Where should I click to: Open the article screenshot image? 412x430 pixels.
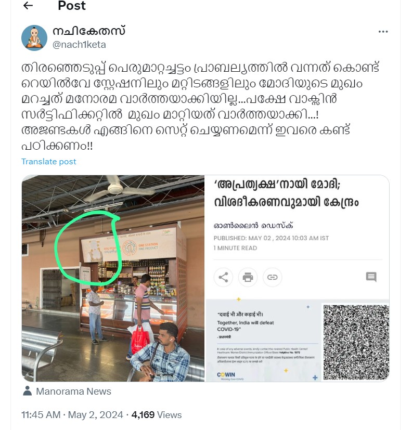298,278
